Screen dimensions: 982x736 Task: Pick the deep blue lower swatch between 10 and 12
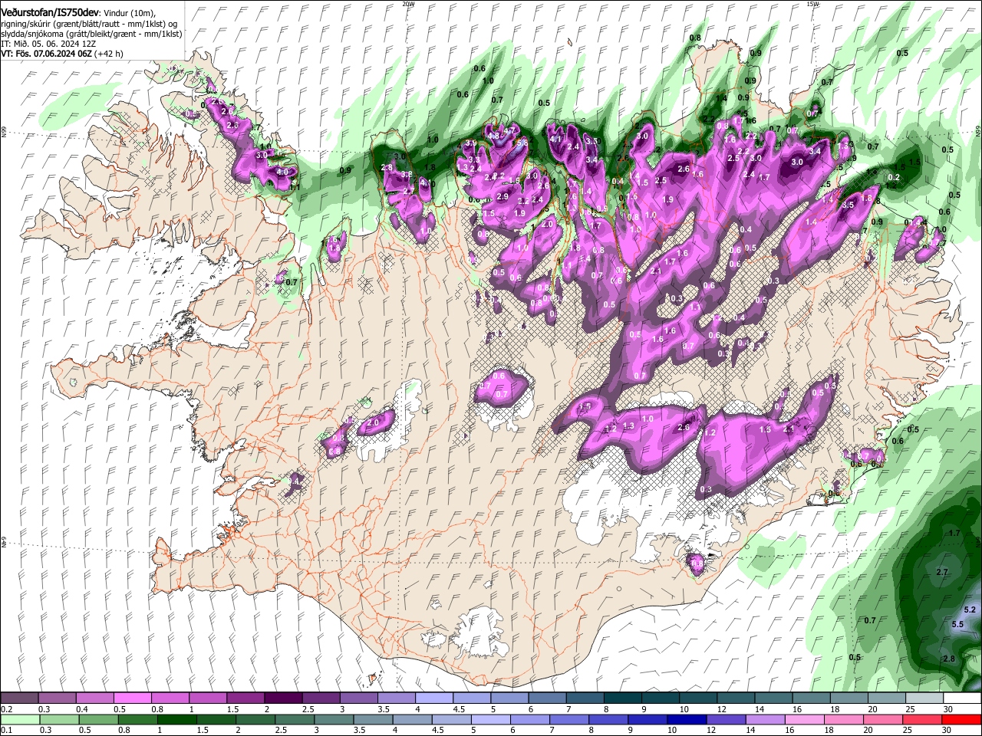(x=688, y=720)
